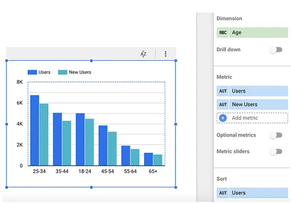Click AUT icon of New Users metric
This screenshot has width=291, height=203.
coord(223,105)
